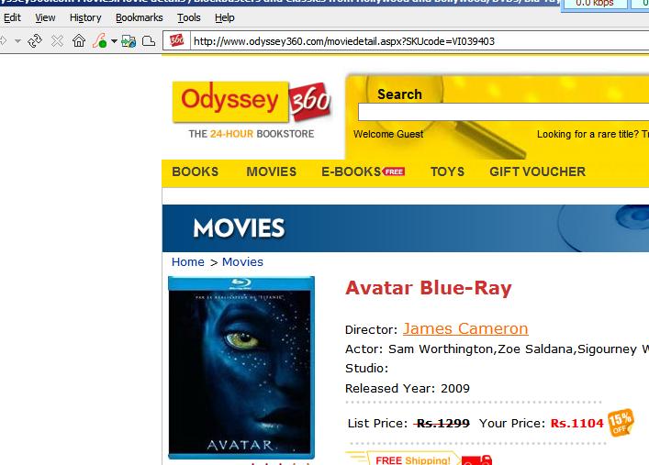This screenshot has height=465, width=649.
Task: Click the Avatar Blue-Ray title heading
Action: [429, 288]
